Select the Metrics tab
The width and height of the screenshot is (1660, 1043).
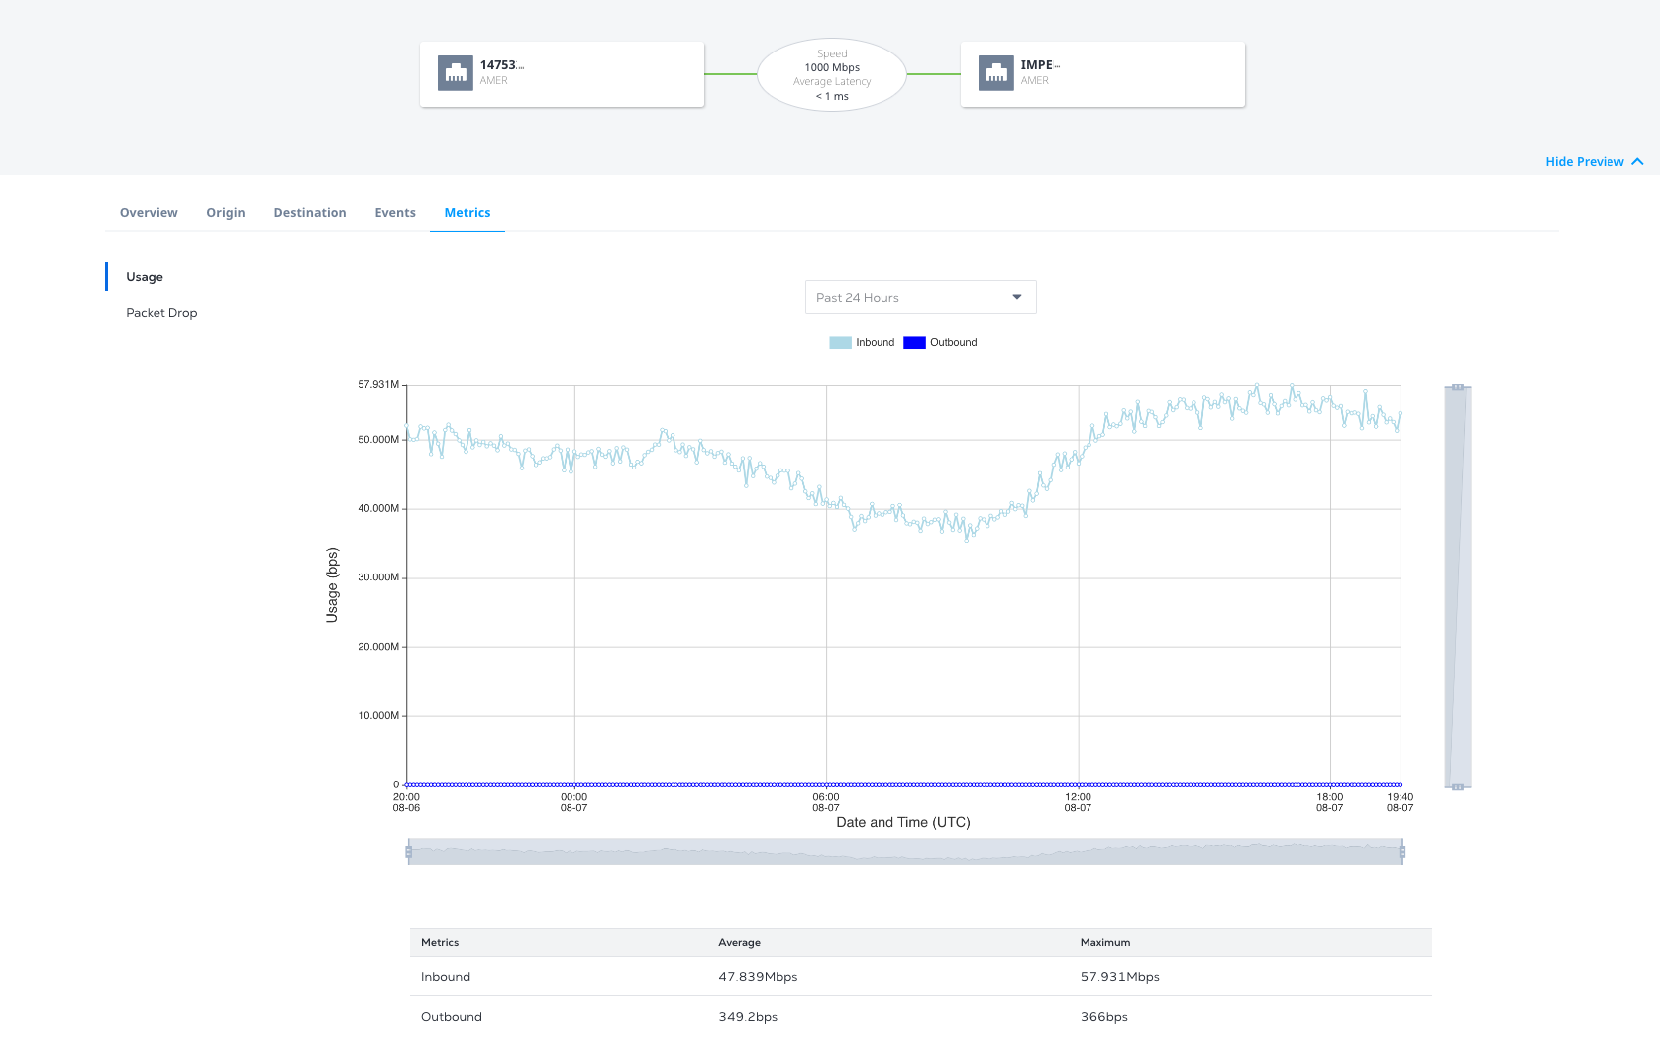tap(467, 213)
